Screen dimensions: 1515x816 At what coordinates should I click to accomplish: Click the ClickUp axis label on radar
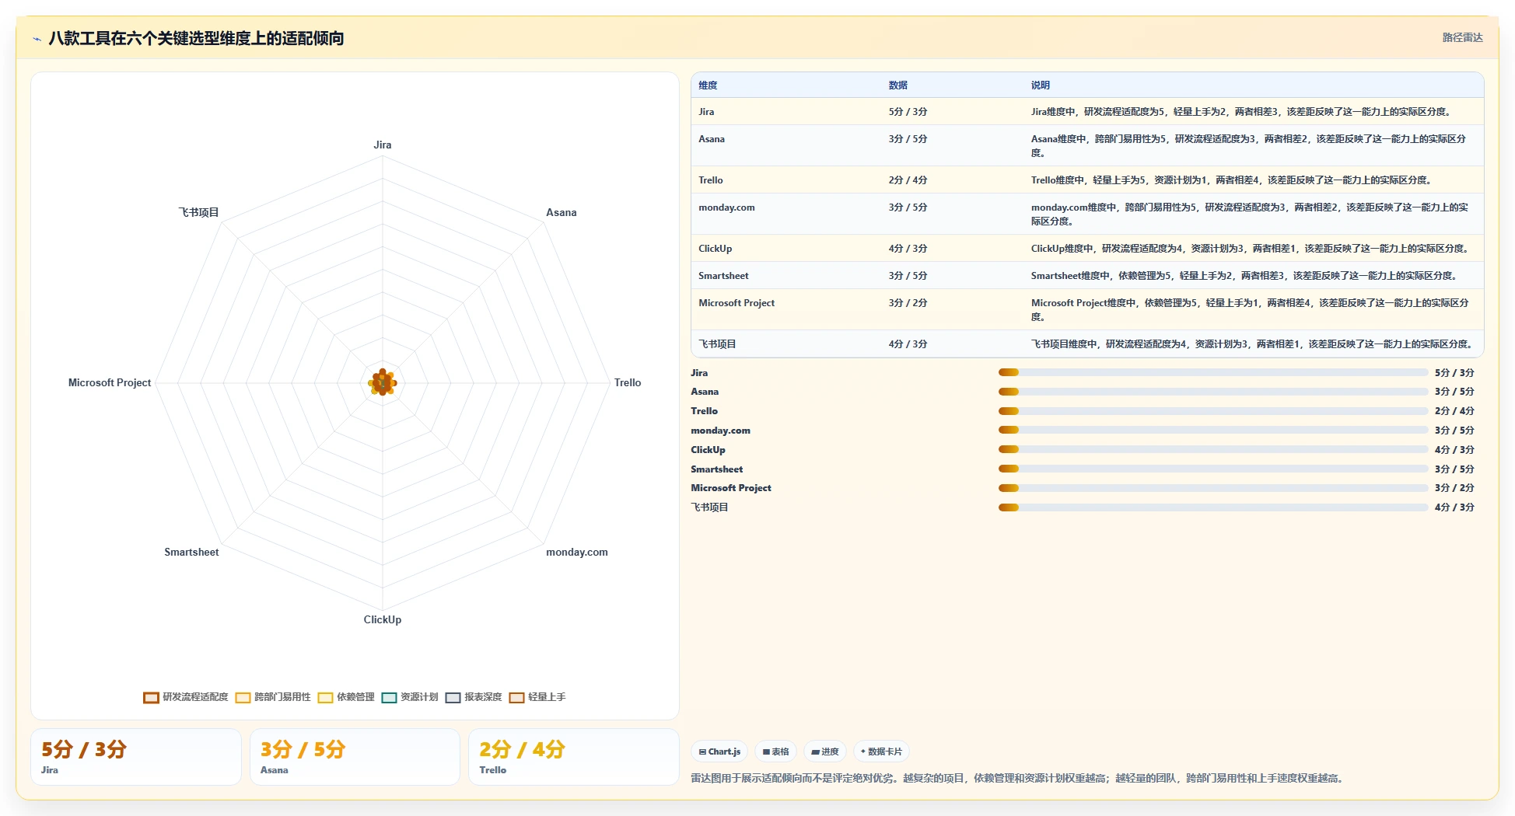pos(382,619)
